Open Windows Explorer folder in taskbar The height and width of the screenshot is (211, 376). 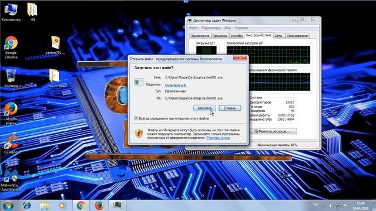45,206
